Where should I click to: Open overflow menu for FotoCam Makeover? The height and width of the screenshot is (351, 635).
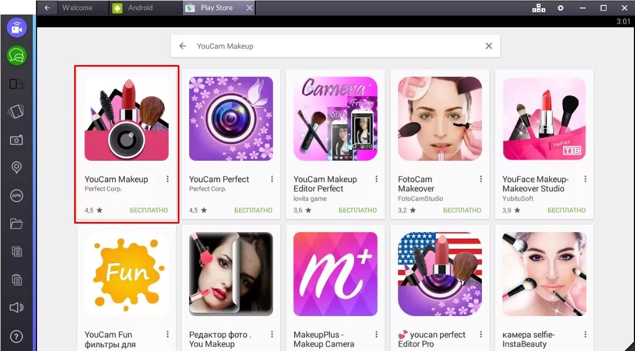pyautogui.click(x=481, y=179)
